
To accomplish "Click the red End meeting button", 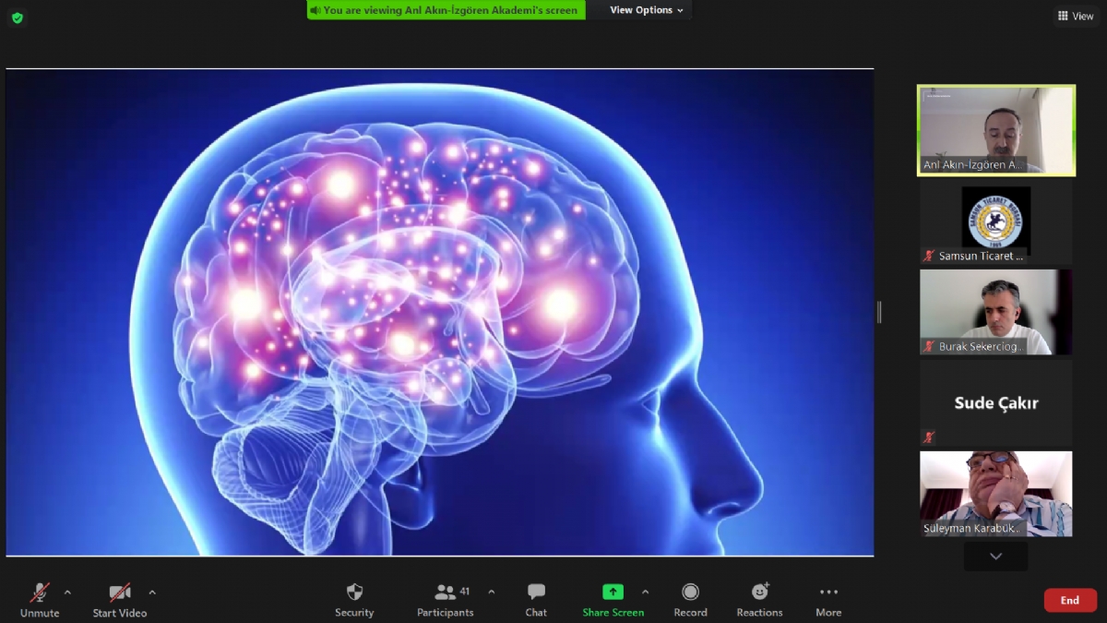I will [1070, 600].
